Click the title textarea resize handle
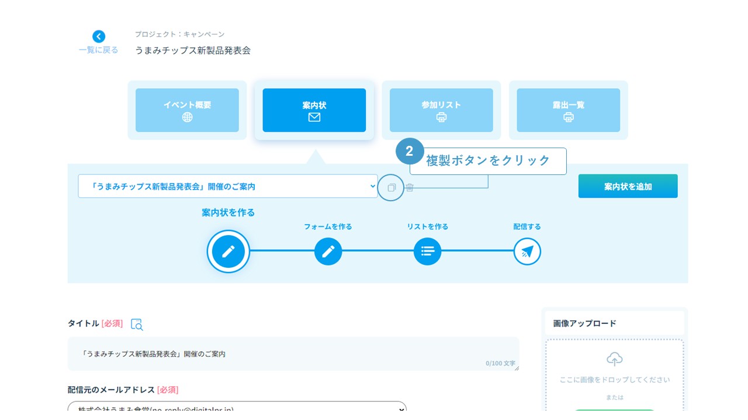 point(516,367)
